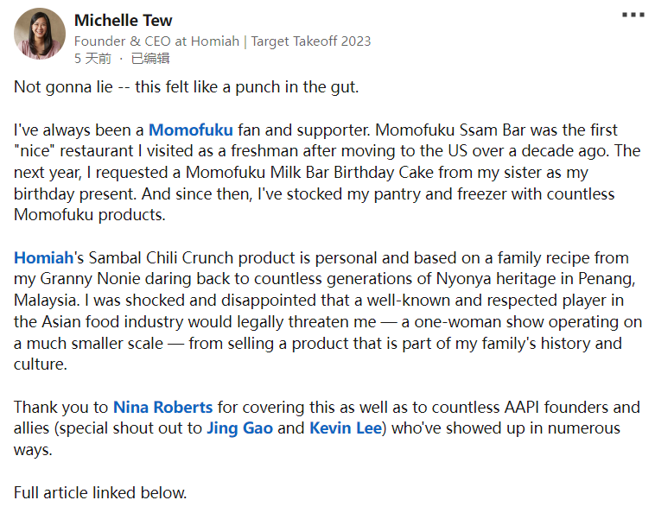Click the 'Full article linked below.' text
Viewport: 655px width, 513px height.
click(100, 492)
